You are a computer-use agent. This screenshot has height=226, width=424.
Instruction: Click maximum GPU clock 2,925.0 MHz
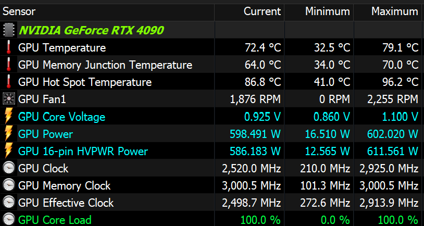[x=389, y=169]
